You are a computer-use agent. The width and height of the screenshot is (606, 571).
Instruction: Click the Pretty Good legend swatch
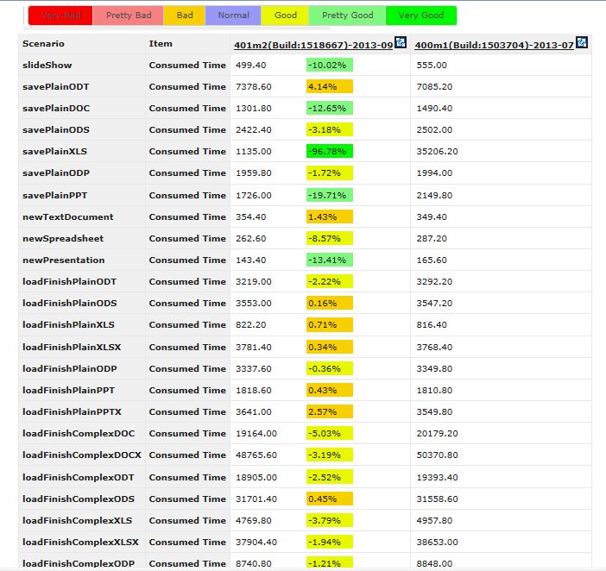pyautogui.click(x=347, y=16)
